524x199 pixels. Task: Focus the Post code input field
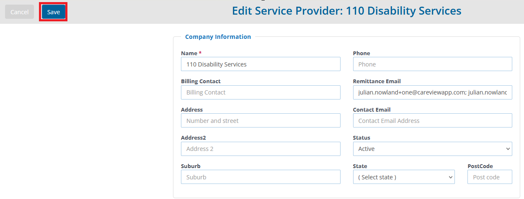click(490, 177)
